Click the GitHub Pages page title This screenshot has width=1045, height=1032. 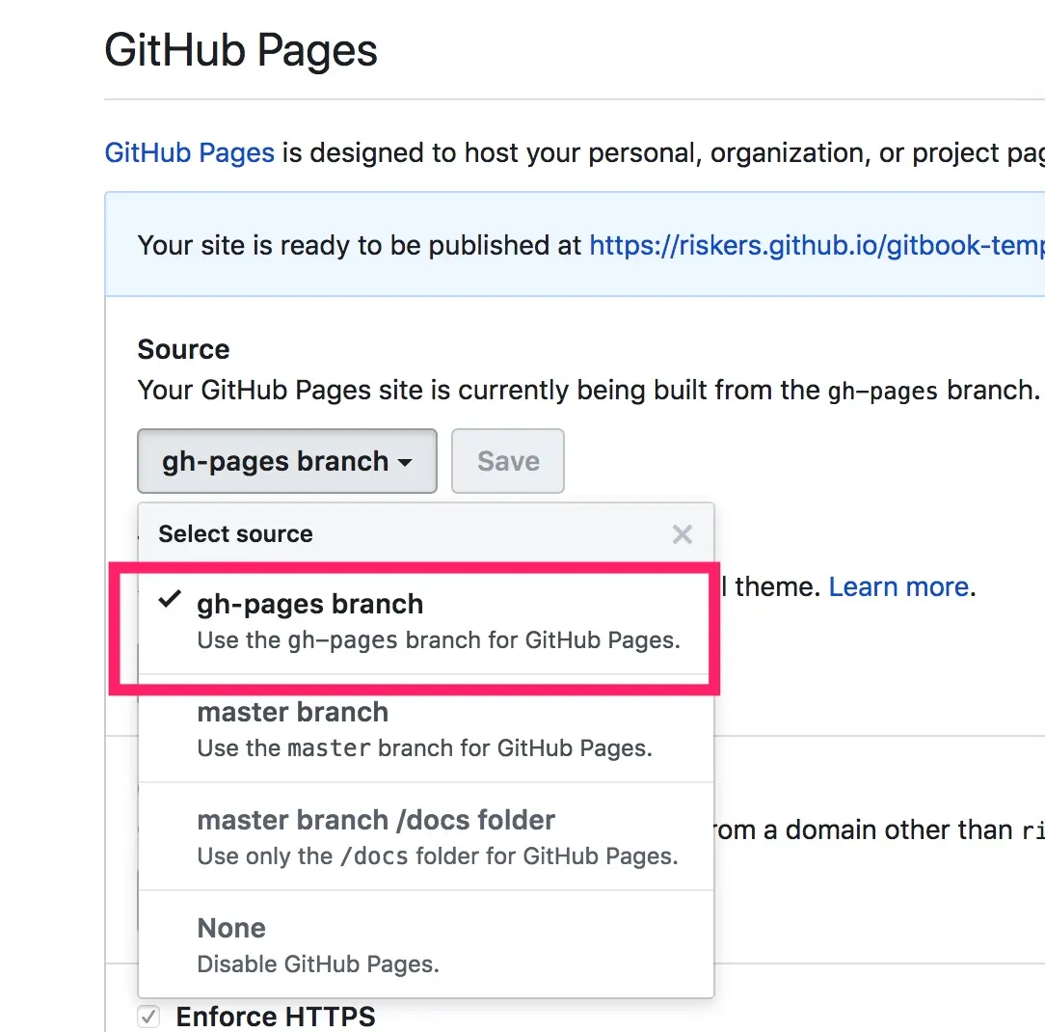point(241,51)
